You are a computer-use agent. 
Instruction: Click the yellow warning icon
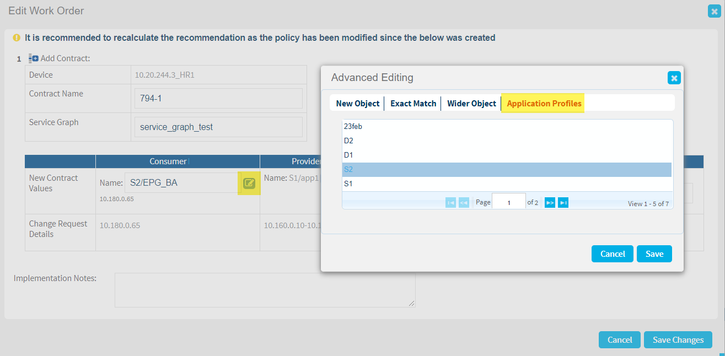pos(17,38)
